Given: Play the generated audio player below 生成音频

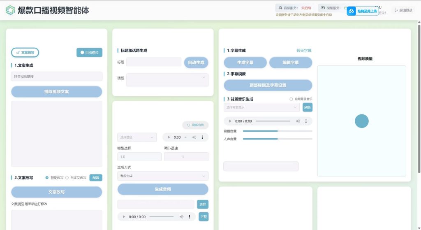Looking at the screenshot, I should 124,216.
